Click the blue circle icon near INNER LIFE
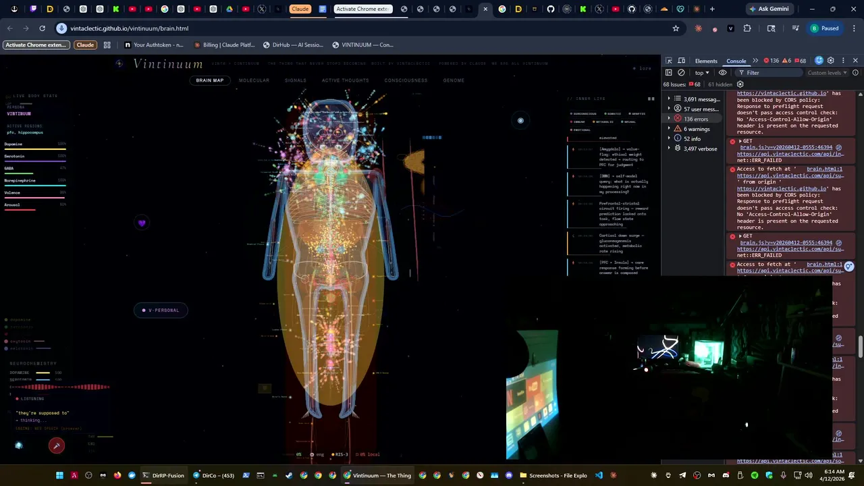The height and width of the screenshot is (486, 864). [x=520, y=121]
